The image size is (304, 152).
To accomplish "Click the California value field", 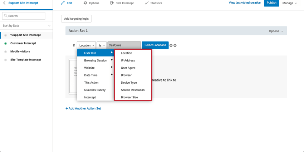I will tap(124, 45).
